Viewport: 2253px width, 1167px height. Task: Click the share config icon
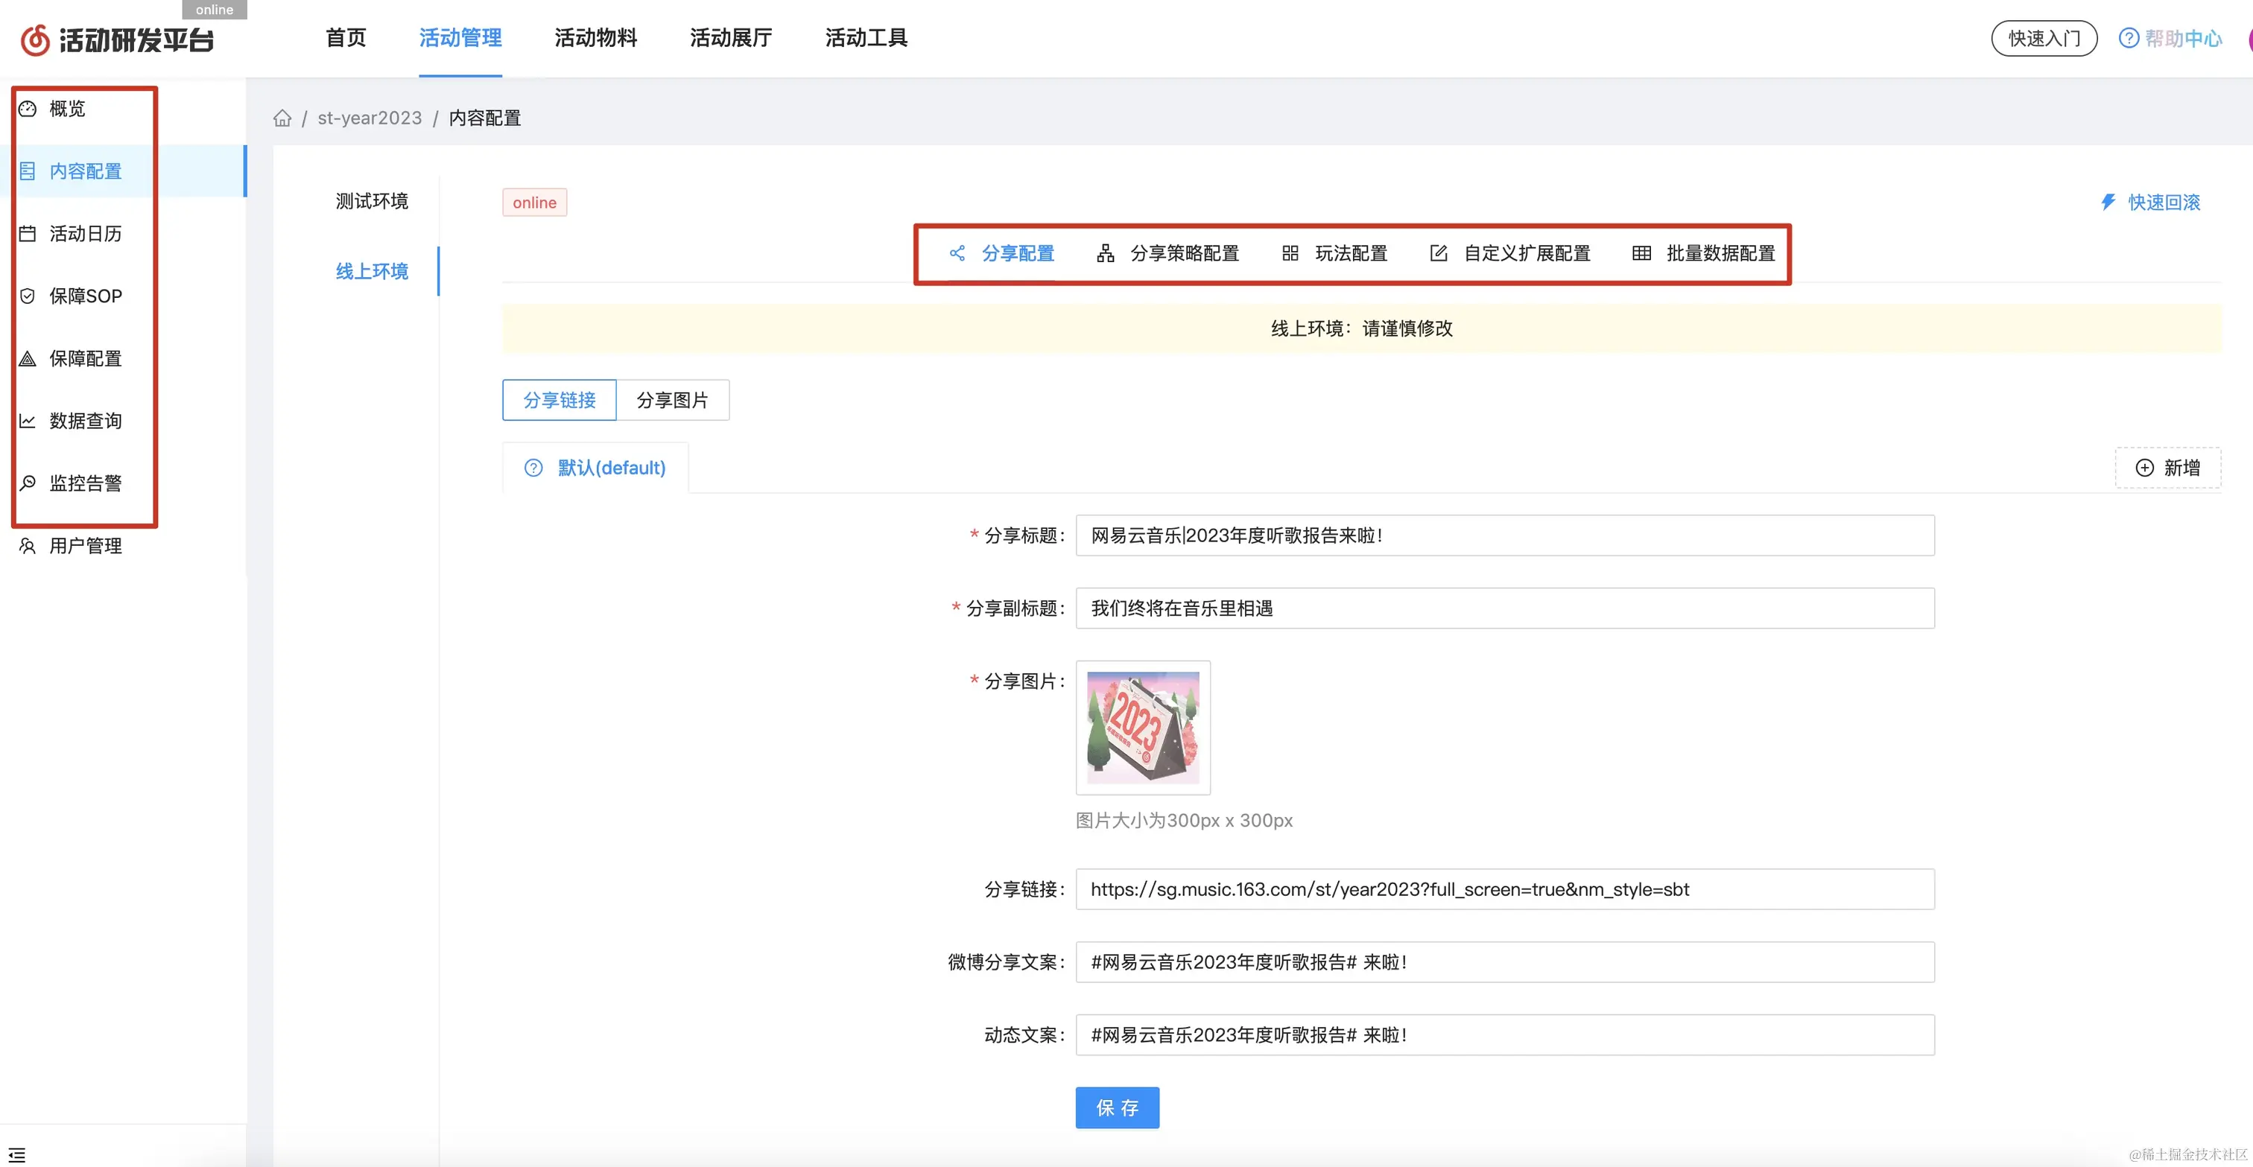coord(957,252)
